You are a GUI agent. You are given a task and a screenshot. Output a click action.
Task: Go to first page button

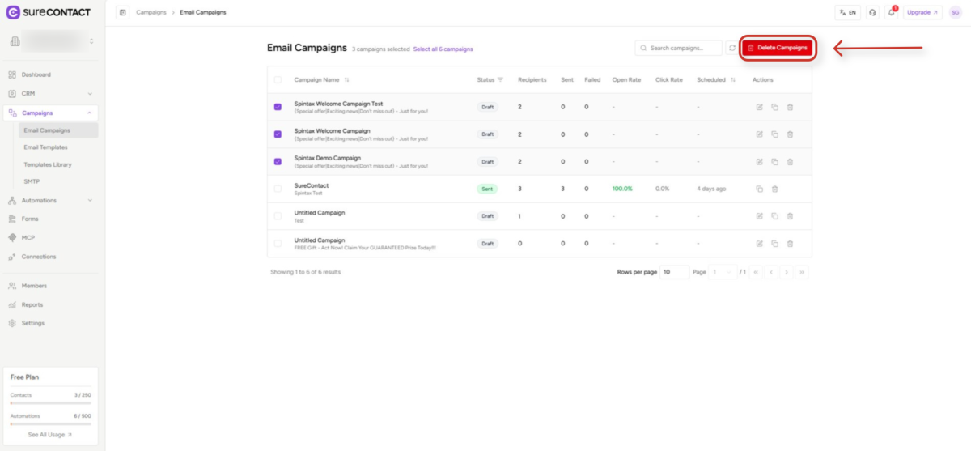click(x=756, y=272)
